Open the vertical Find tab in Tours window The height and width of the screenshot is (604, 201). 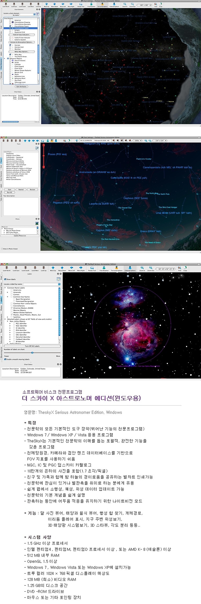[x=1, y=167]
